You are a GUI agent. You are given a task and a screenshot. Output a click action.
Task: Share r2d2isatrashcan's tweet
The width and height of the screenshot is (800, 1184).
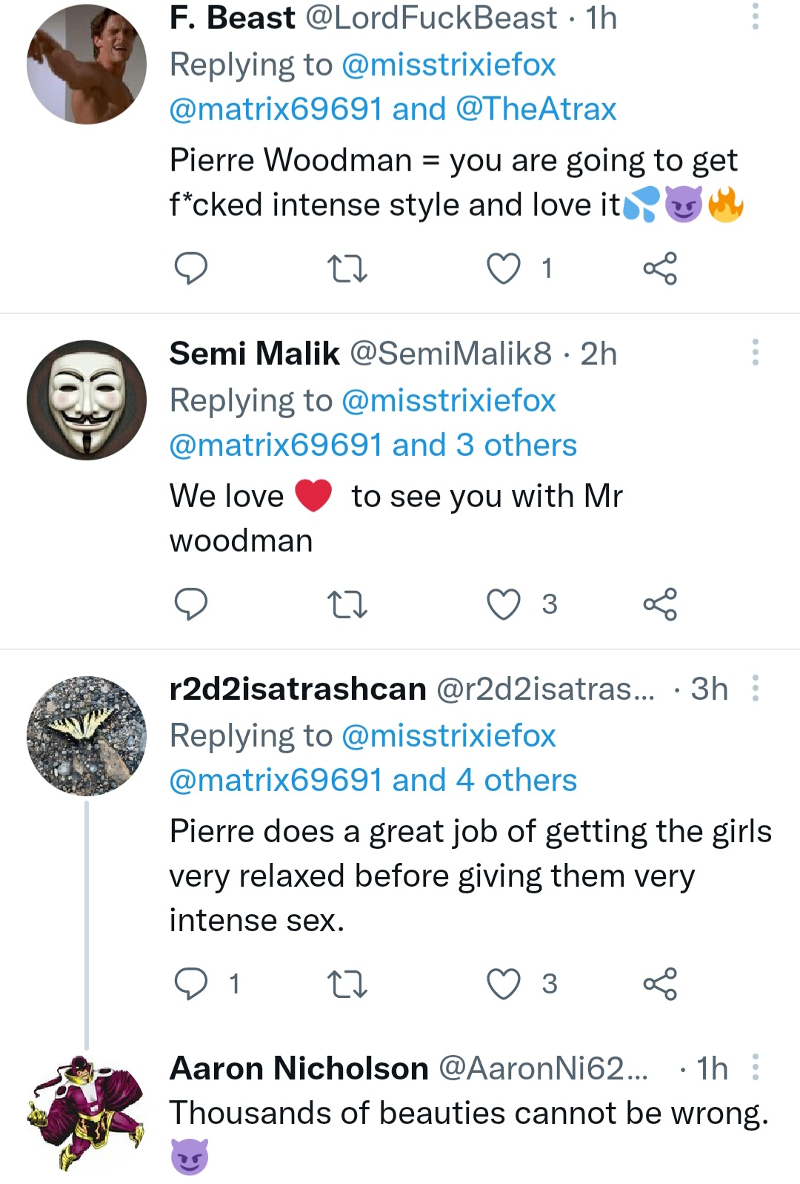tap(660, 984)
